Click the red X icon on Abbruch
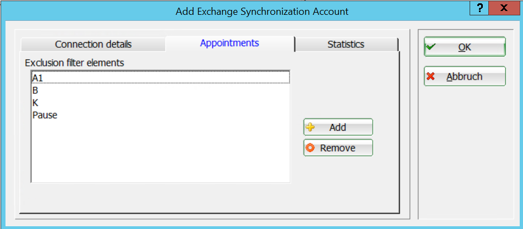Screen dimensions: 523x229 coord(431,76)
